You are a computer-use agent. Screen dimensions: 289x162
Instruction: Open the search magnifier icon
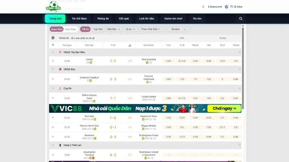coord(241,19)
